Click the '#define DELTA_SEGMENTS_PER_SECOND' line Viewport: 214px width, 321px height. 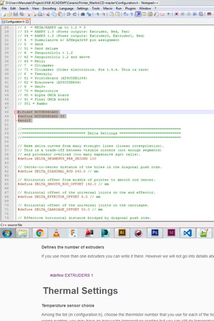[x=57, y=159]
